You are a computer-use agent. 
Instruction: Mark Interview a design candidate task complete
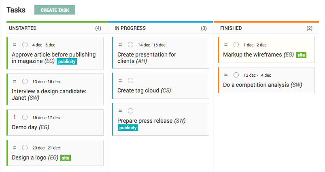click(25, 82)
